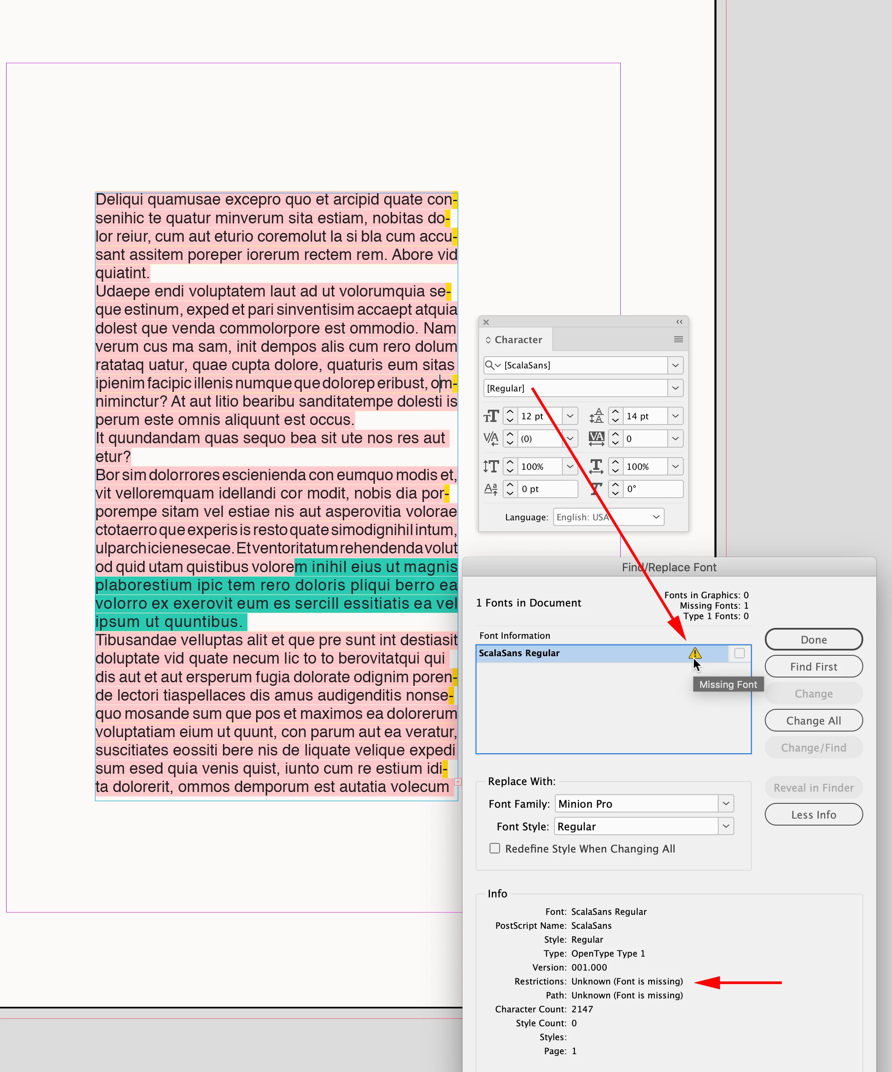Open the font family dropdown in Character panel

tap(675, 365)
